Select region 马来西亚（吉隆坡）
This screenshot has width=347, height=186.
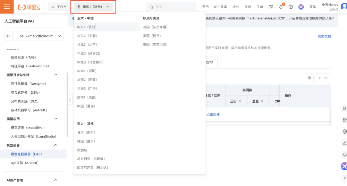(x=91, y=159)
